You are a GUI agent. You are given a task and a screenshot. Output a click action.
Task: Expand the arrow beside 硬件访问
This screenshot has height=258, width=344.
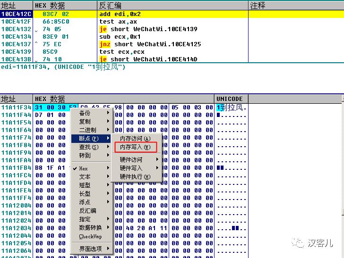(157, 159)
